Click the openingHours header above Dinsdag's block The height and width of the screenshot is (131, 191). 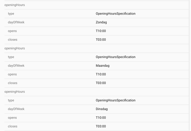point(14,92)
